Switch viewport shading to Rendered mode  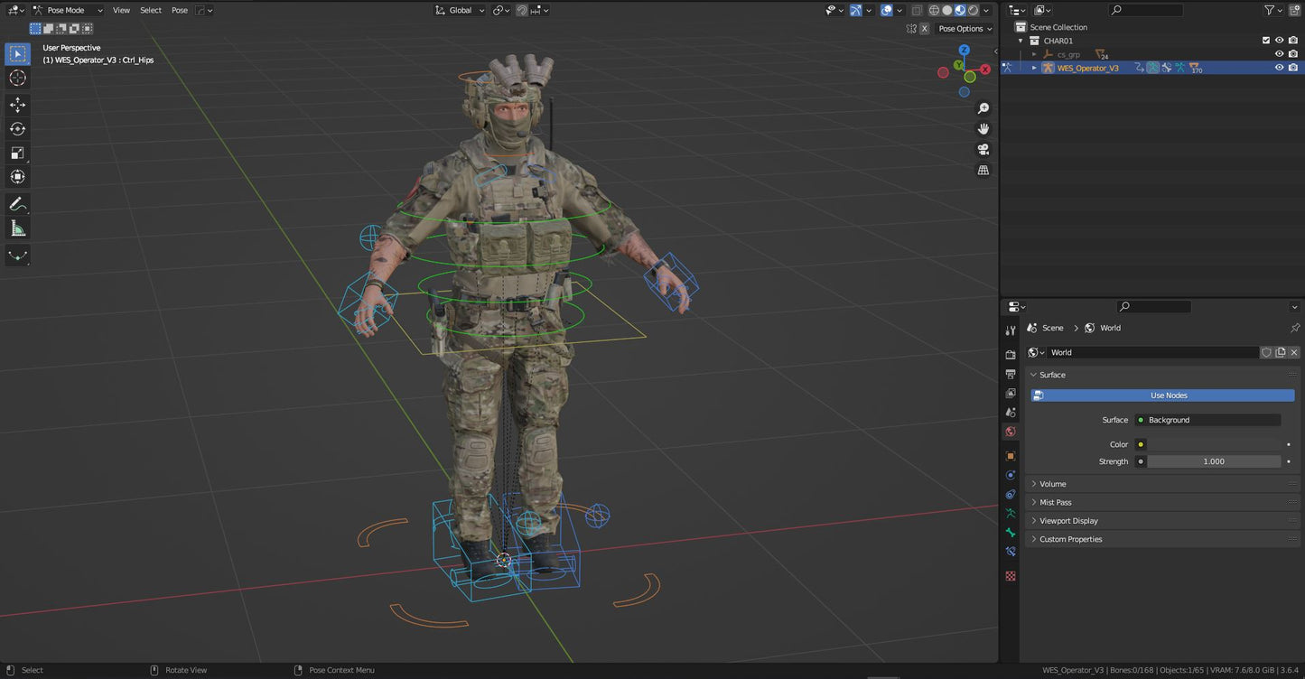pos(973,10)
